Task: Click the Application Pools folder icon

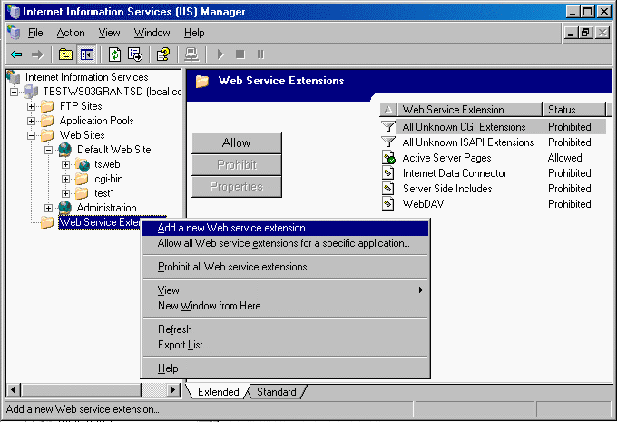Action: pos(47,121)
